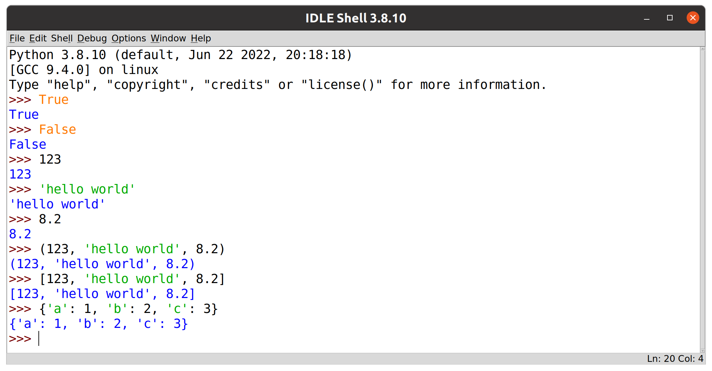This screenshot has width=712, height=371.
Task: Toggle the minimize window button
Action: [646, 19]
